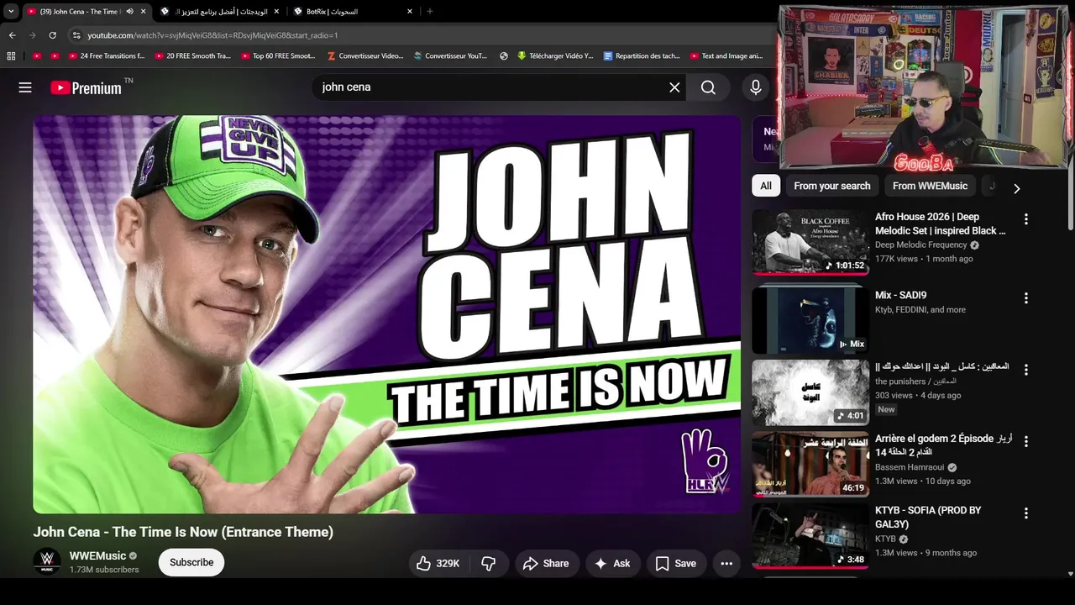Play KTYB - SOFIA 3:48 thumbnail

(810, 536)
